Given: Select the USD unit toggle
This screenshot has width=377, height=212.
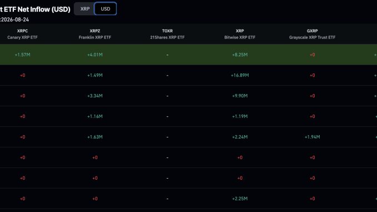Looking at the screenshot, I should click(105, 9).
